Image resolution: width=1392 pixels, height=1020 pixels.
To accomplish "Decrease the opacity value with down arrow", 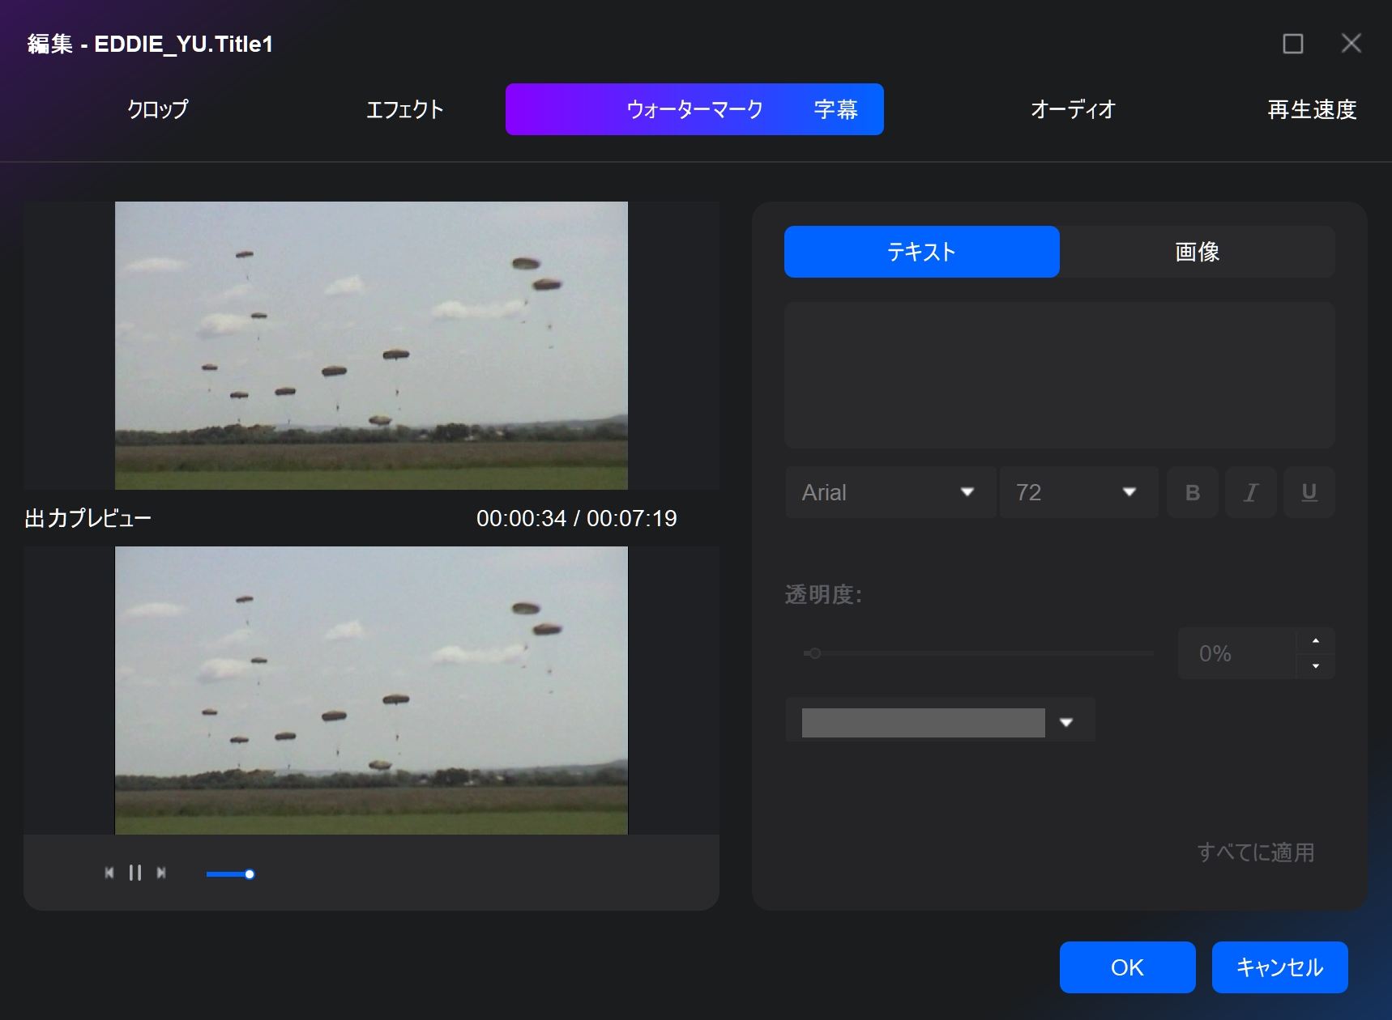I will 1315,666.
